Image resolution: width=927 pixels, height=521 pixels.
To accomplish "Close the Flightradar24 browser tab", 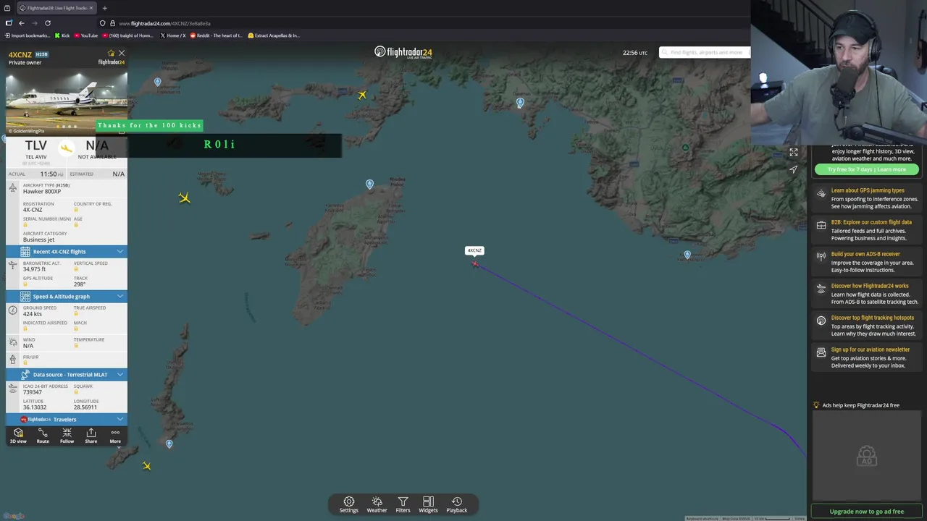I will pyautogui.click(x=91, y=8).
